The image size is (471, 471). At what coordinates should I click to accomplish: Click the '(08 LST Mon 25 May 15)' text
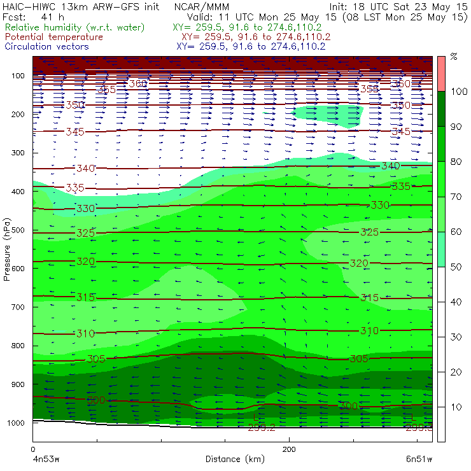405,17
